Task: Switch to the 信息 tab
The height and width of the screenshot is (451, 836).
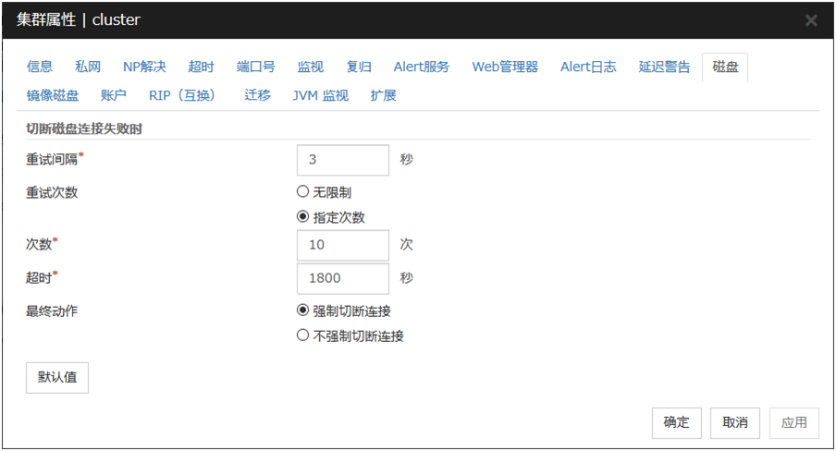Action: tap(40, 67)
